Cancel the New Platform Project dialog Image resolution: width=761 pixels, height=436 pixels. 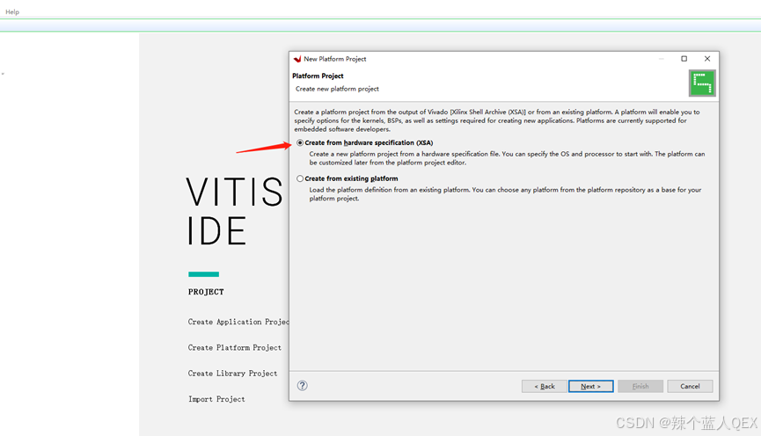690,386
